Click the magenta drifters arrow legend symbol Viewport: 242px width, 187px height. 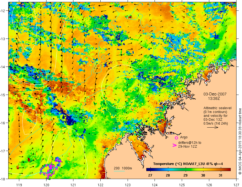(174, 145)
